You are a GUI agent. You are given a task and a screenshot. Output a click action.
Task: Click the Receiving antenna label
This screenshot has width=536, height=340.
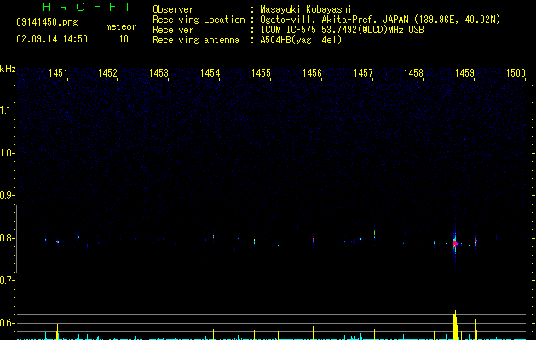[196, 40]
